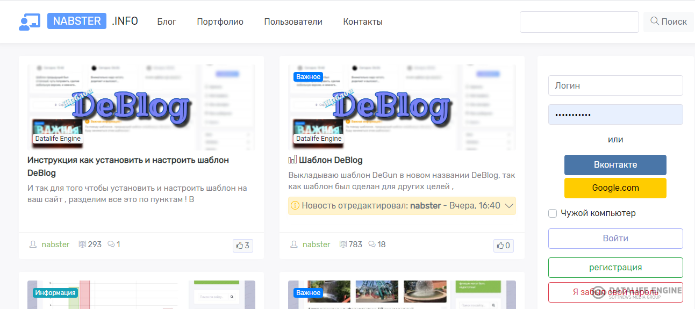Click the thumbs-up like icon showing 0
Image resolution: width=695 pixels, height=309 pixels.
point(500,246)
